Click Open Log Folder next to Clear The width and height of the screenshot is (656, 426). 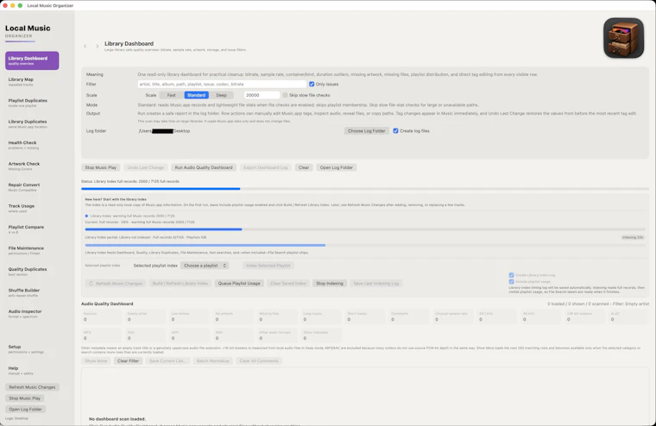[x=337, y=167]
